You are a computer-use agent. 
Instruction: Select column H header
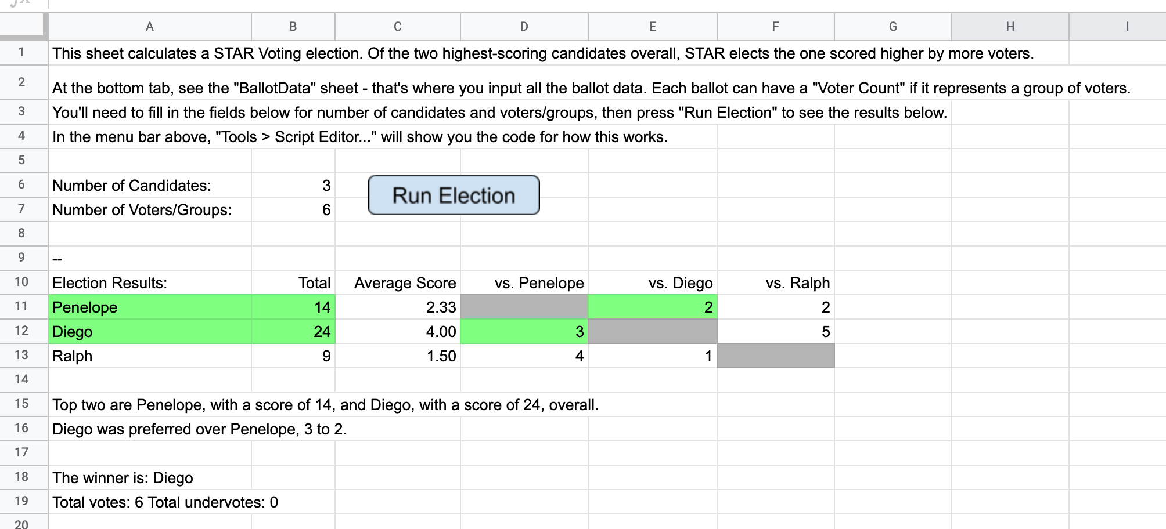tap(1010, 27)
